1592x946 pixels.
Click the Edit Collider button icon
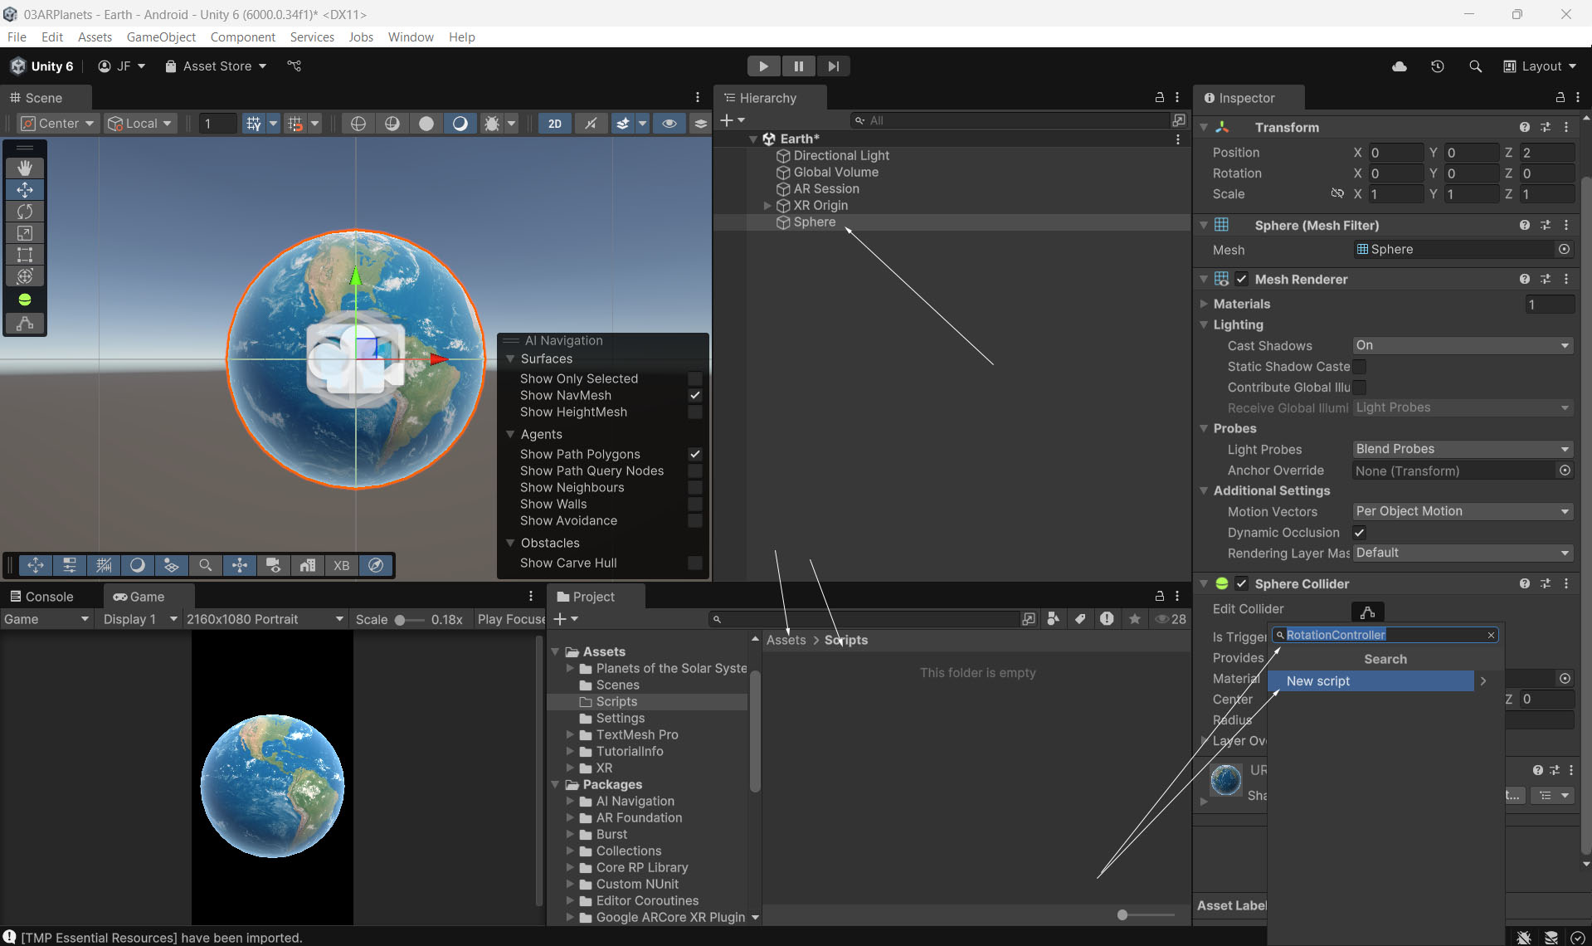1367,612
